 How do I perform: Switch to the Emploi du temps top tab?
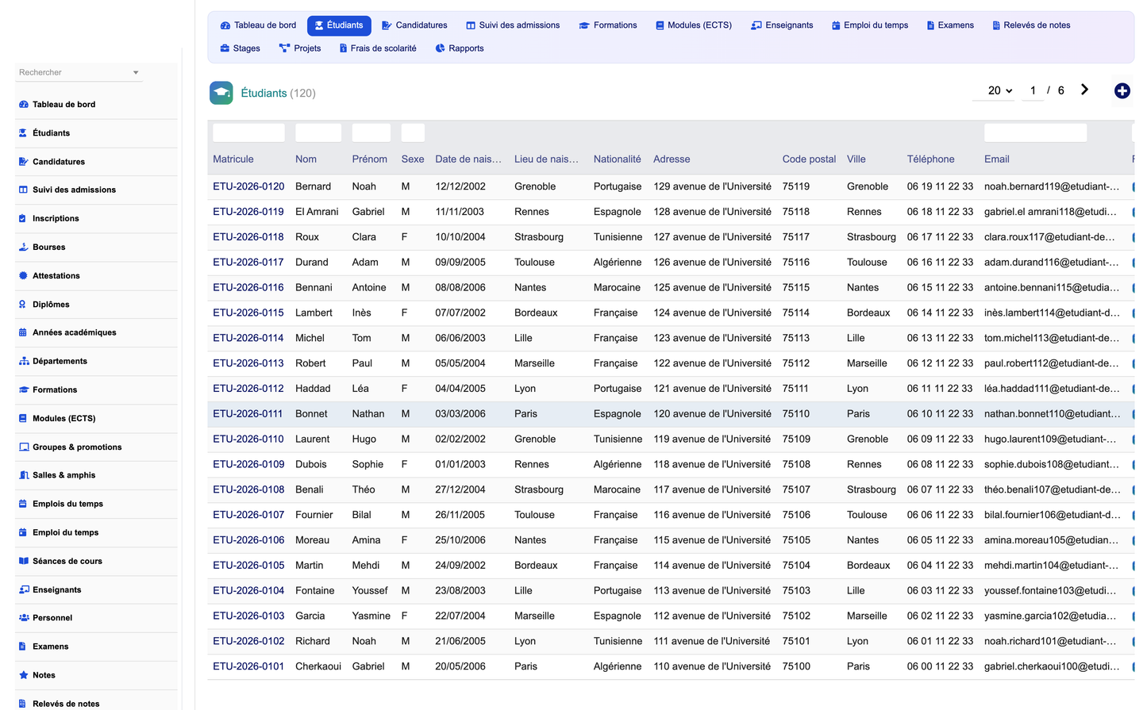pyautogui.click(x=870, y=25)
